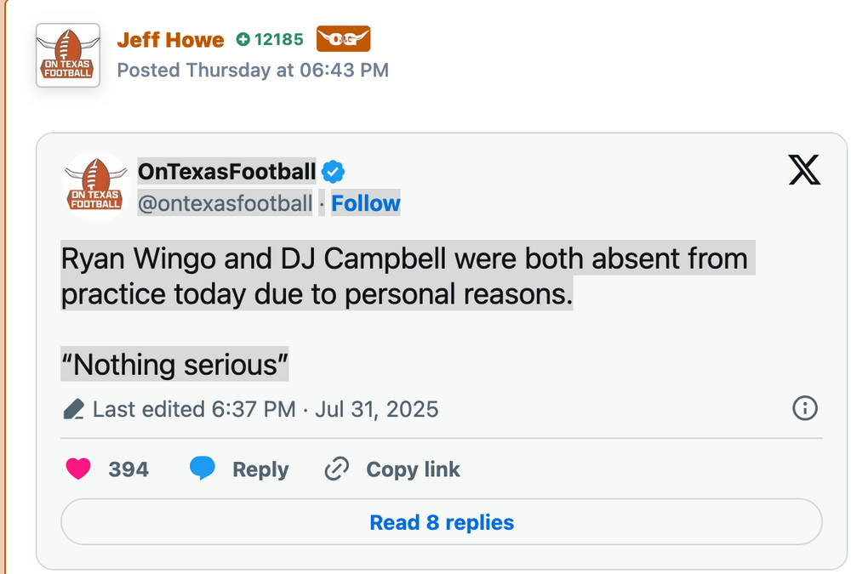
Task: Click the Copy link chain icon
Action: pyautogui.click(x=337, y=469)
